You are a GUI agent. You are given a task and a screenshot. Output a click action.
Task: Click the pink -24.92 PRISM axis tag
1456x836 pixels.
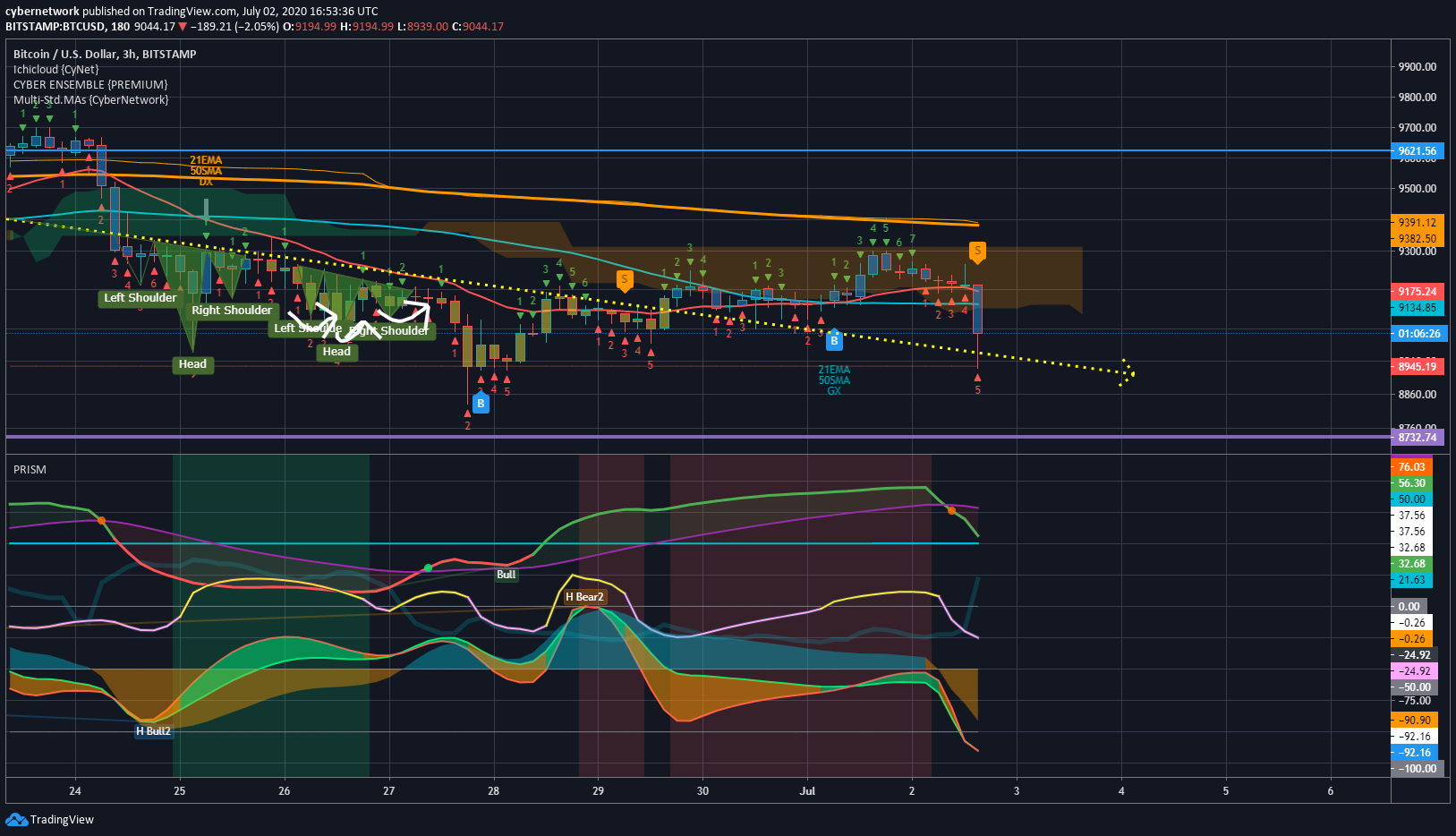point(1415,671)
